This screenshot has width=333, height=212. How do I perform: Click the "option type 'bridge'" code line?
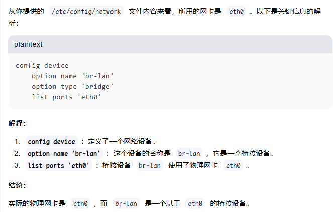click(73, 87)
